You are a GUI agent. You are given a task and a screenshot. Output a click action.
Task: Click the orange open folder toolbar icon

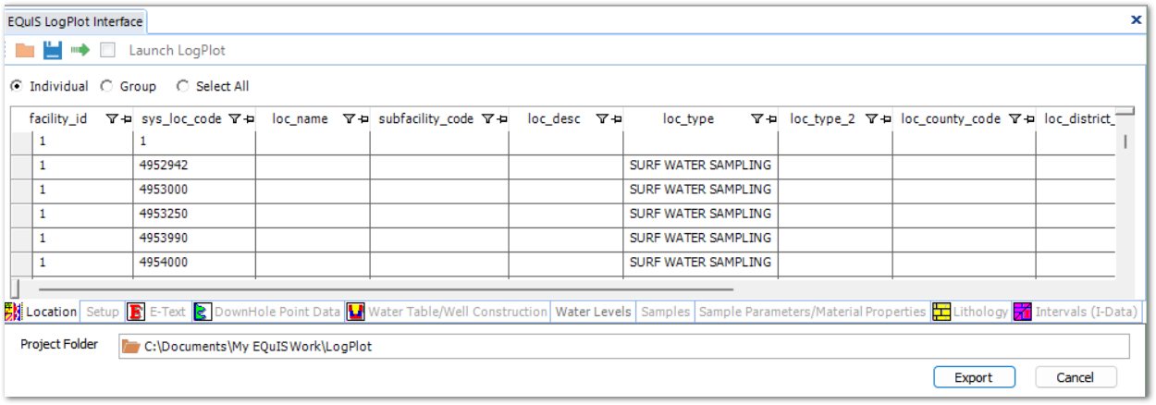pos(25,51)
